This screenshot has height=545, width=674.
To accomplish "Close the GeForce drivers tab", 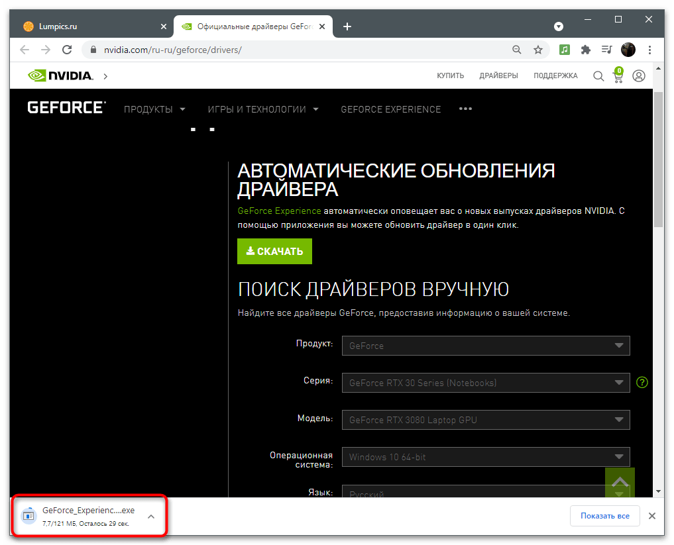I will click(322, 26).
